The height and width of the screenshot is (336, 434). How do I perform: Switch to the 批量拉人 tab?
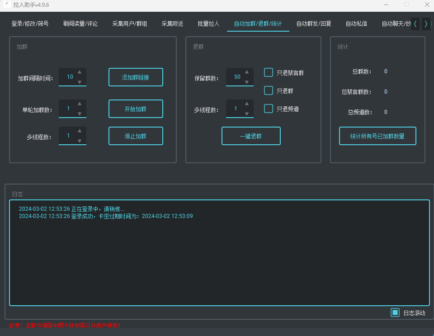(x=208, y=24)
